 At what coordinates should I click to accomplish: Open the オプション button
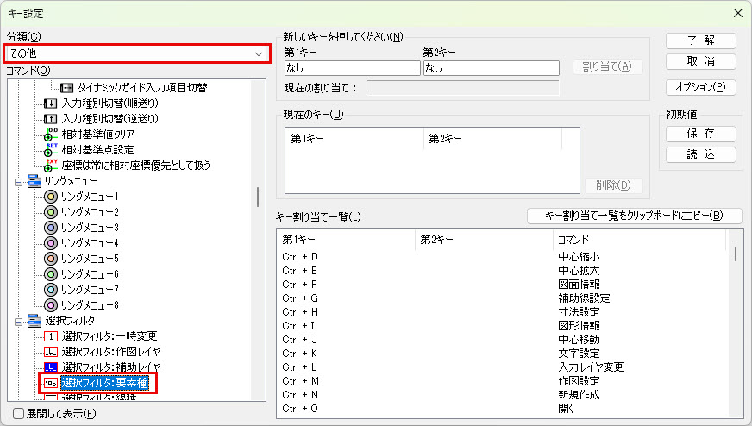(700, 87)
